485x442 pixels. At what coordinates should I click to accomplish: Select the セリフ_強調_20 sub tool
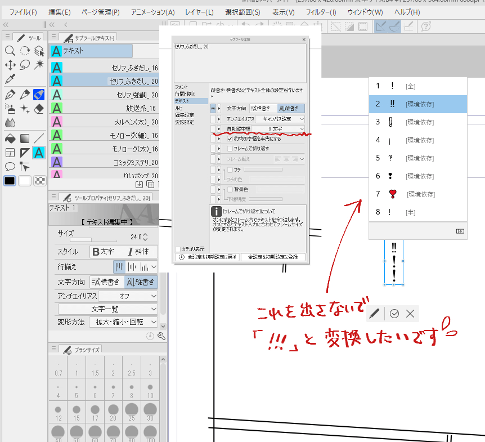point(105,95)
